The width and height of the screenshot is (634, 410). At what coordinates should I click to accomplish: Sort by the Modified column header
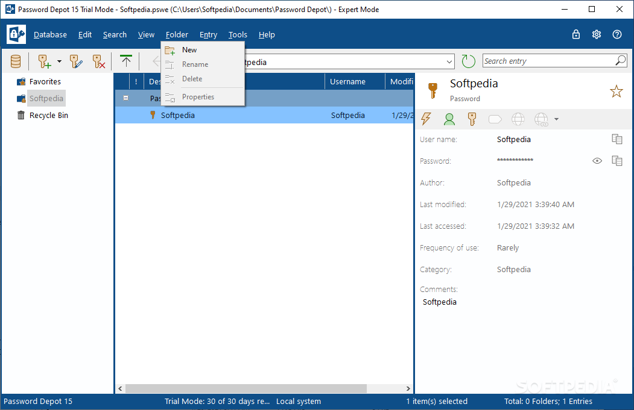point(399,81)
